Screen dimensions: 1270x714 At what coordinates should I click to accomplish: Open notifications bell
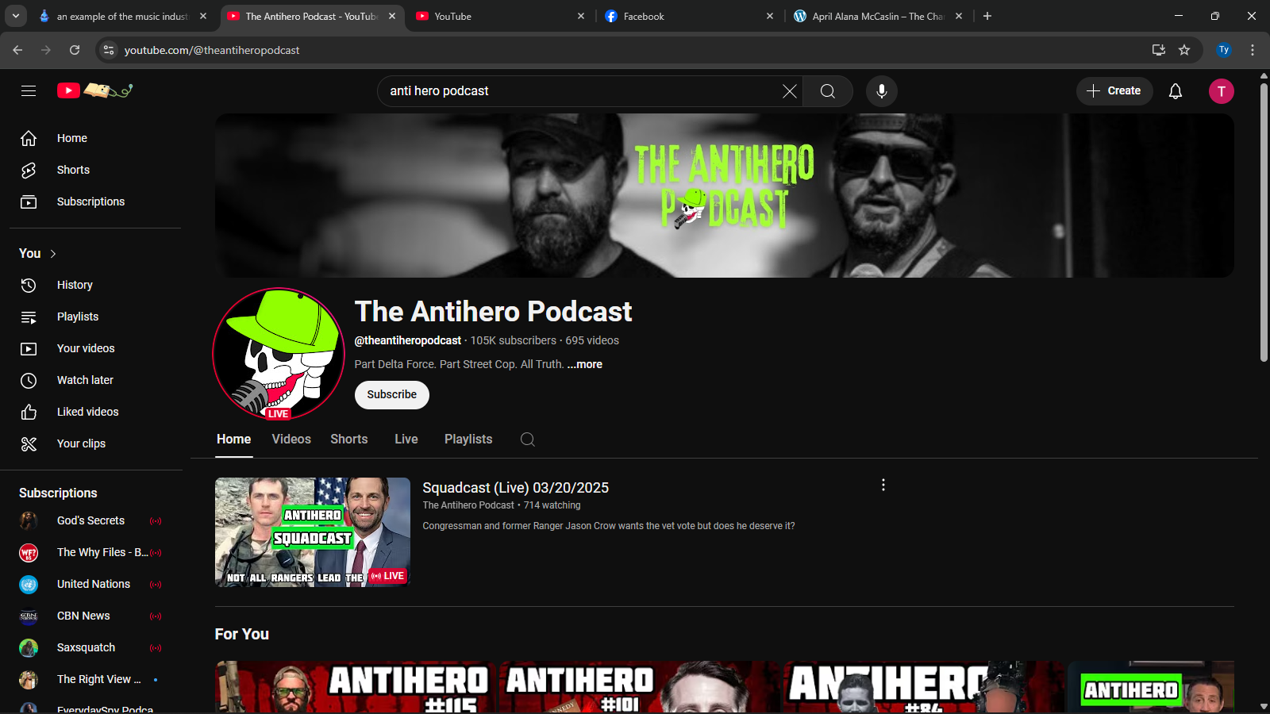coord(1176,91)
